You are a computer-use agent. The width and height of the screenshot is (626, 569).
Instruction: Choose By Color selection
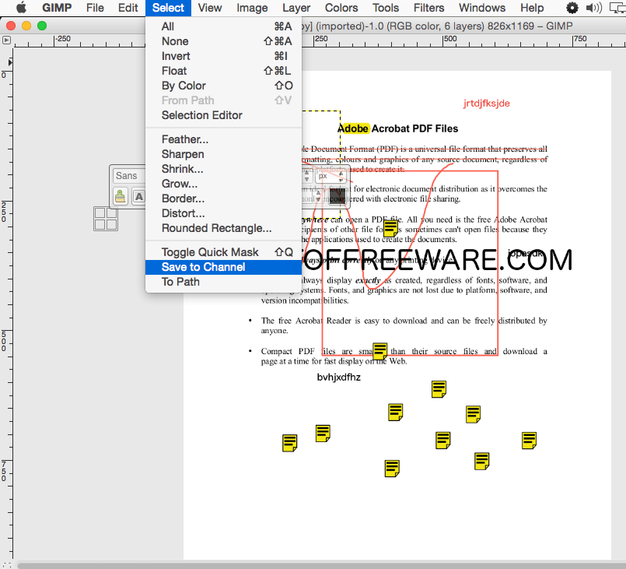(x=224, y=86)
